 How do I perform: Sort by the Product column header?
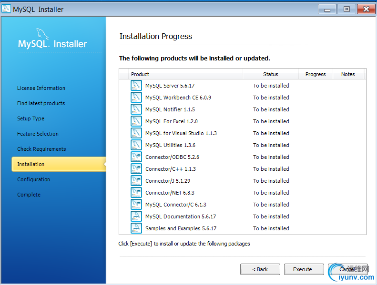(185, 74)
